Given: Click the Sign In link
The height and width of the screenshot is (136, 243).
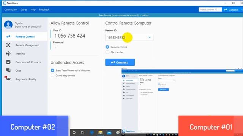Looking at the screenshot, I should (19, 23).
